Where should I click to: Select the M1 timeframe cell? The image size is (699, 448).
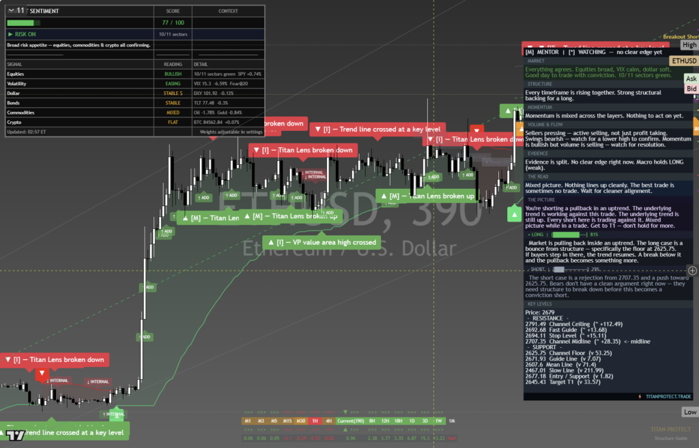coord(248,421)
